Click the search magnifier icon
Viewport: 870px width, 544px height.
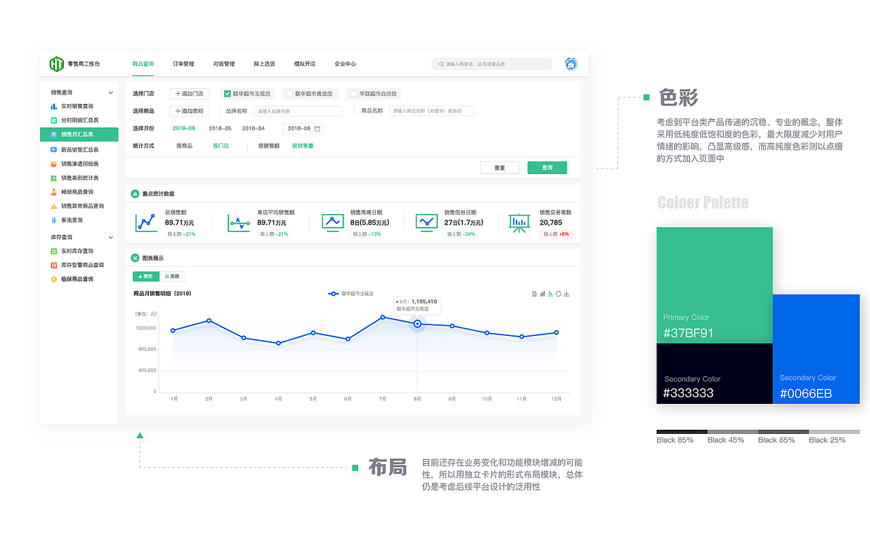coord(441,64)
